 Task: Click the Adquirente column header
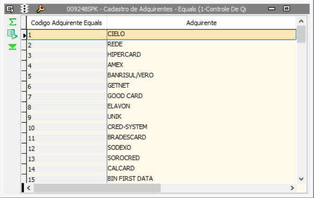[x=201, y=23]
